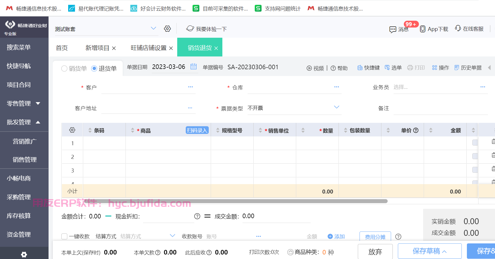Open 搜索菜单 in sidebar
The image size is (495, 259).
click(x=19, y=47)
